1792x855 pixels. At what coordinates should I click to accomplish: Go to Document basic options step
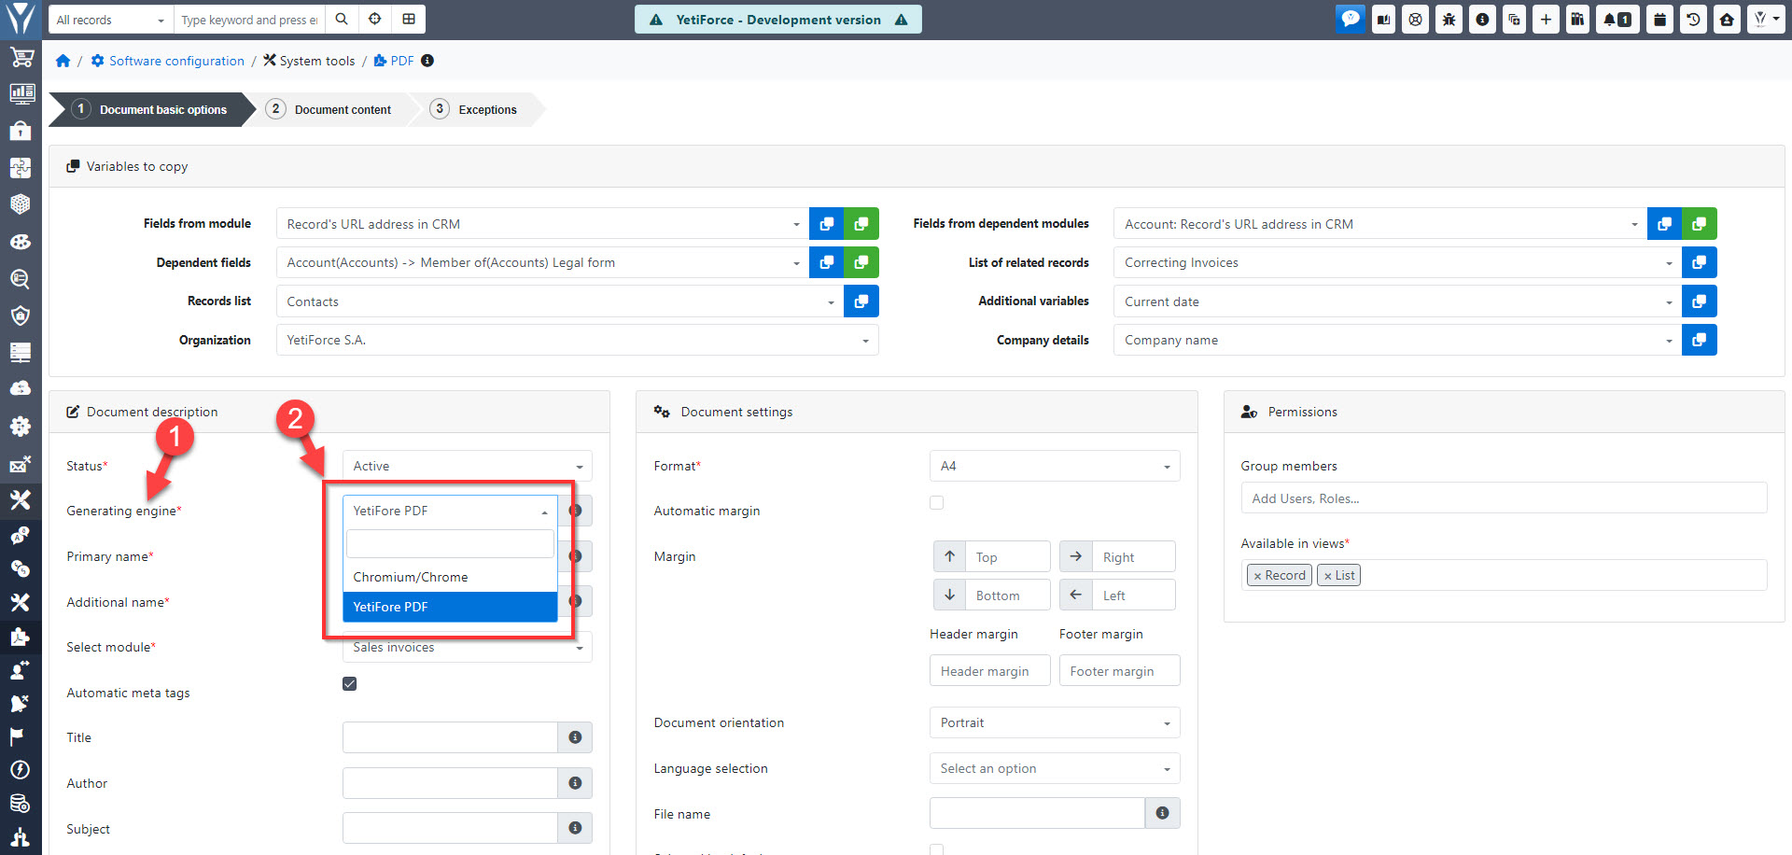(152, 109)
